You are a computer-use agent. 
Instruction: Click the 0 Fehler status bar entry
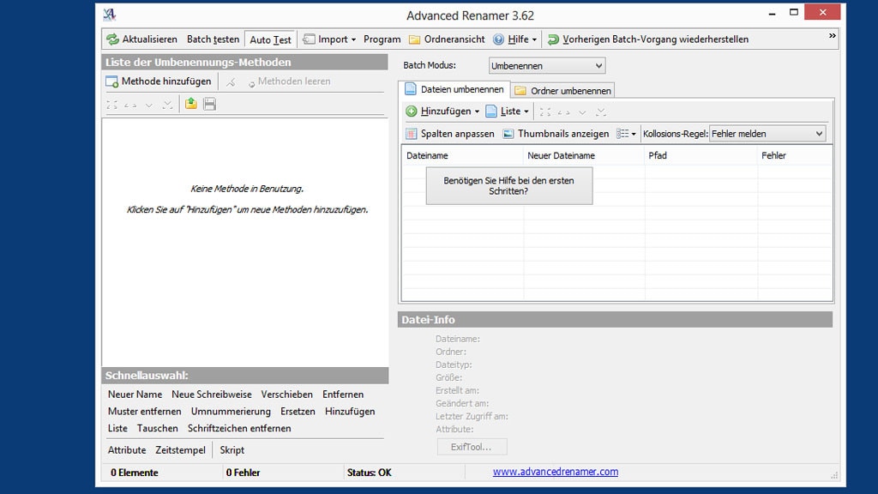pyautogui.click(x=243, y=473)
